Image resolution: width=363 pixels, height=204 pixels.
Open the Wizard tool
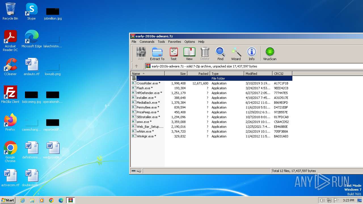pos(236,54)
